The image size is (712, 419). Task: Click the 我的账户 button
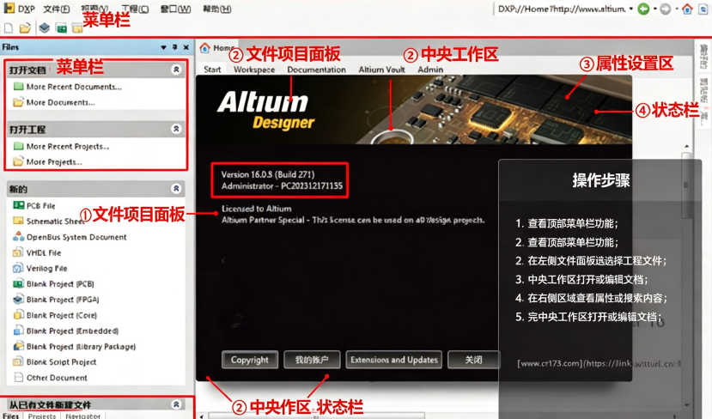(x=312, y=360)
